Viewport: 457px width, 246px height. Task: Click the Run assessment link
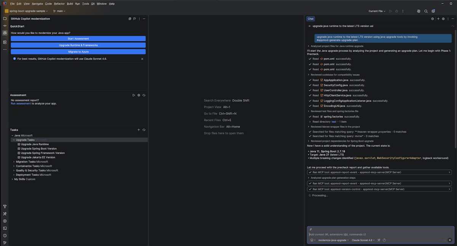coord(21,103)
